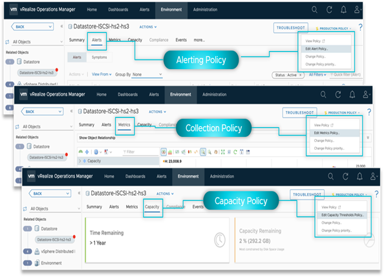
Task: Open PRODUCTION POLICY dropdown in bottom window
Action: pyautogui.click(x=350, y=195)
